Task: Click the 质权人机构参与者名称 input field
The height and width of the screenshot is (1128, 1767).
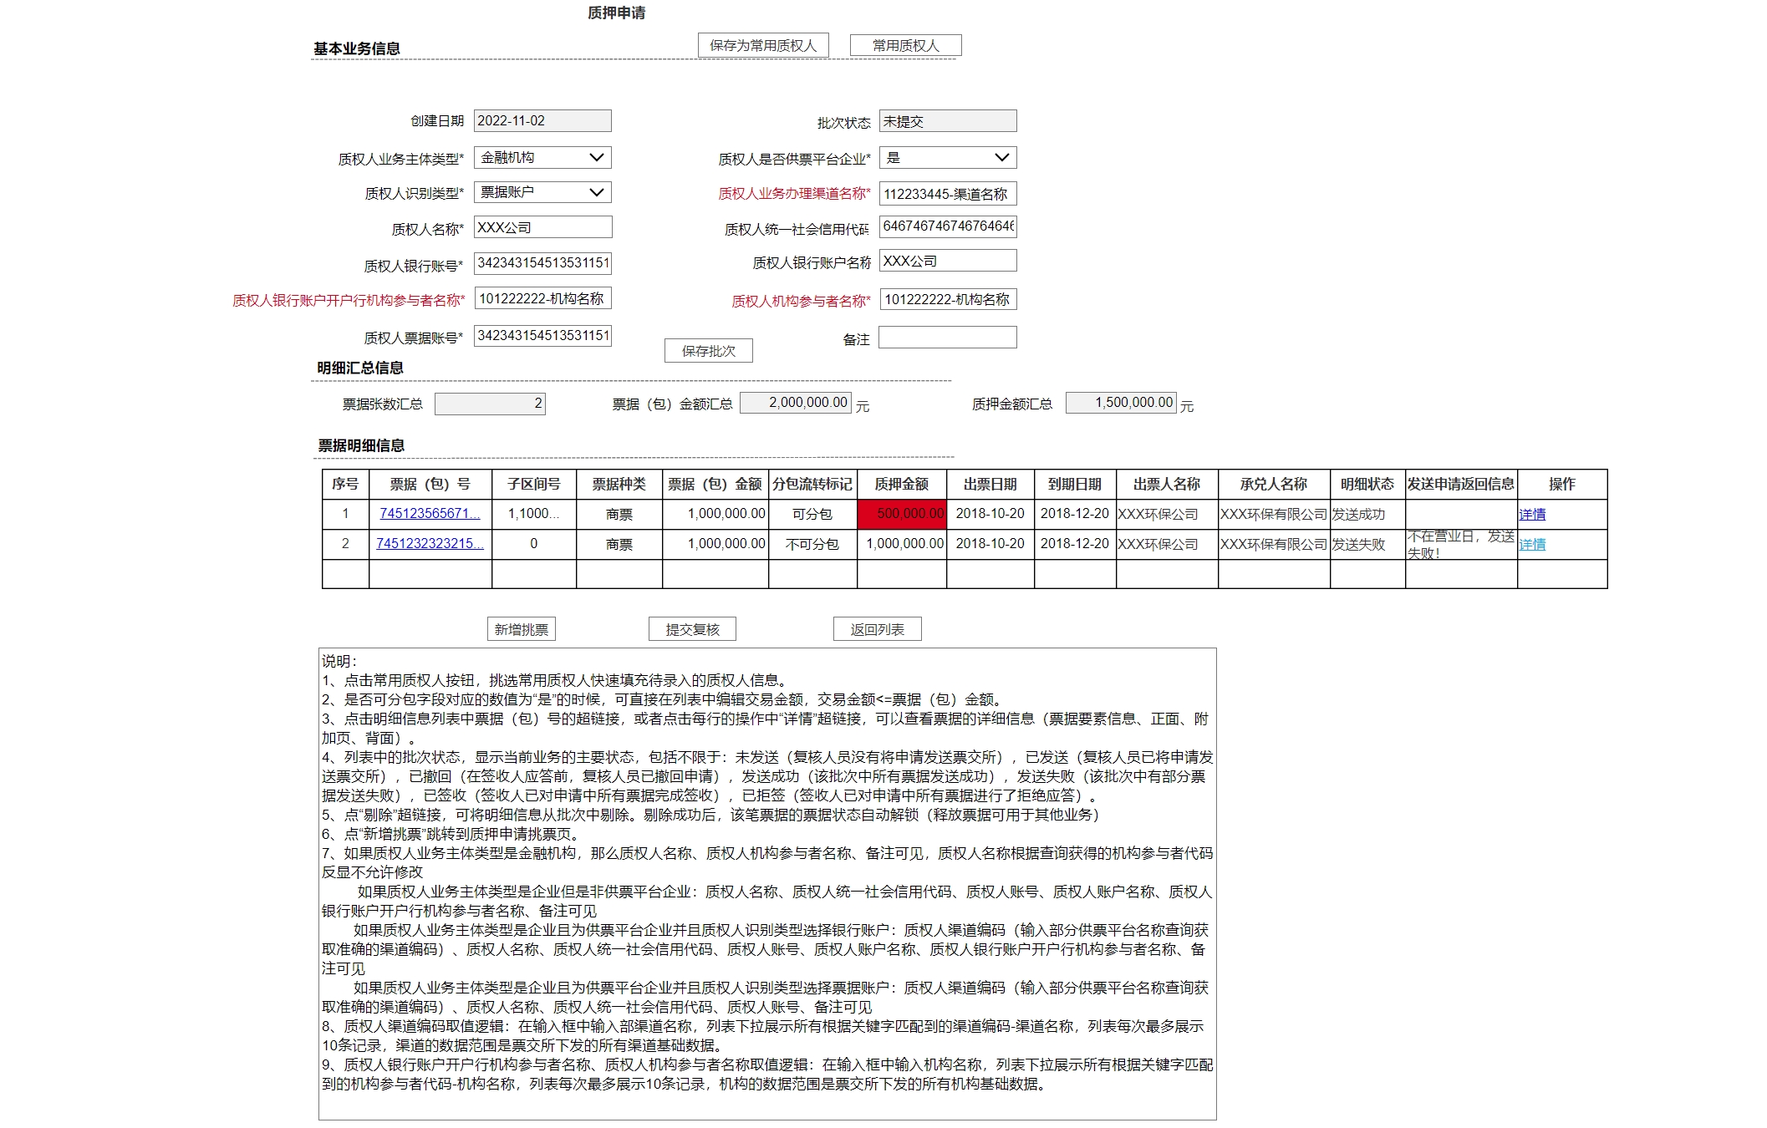Action: click(x=948, y=299)
